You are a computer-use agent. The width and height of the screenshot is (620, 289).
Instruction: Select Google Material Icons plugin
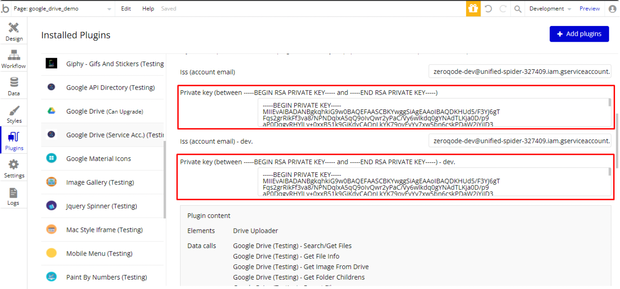(x=103, y=159)
